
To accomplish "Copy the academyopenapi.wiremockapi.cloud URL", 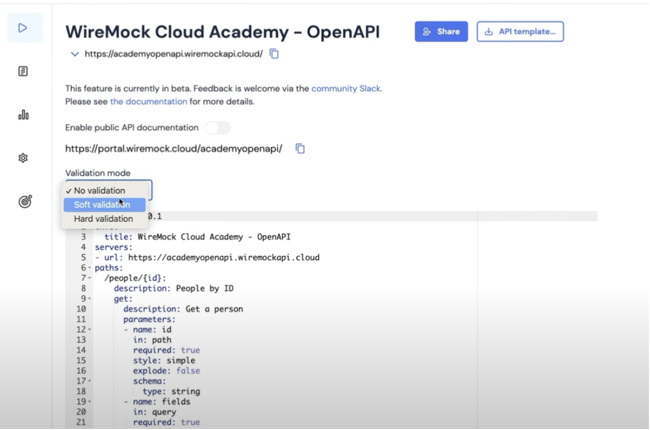I will pyautogui.click(x=274, y=54).
